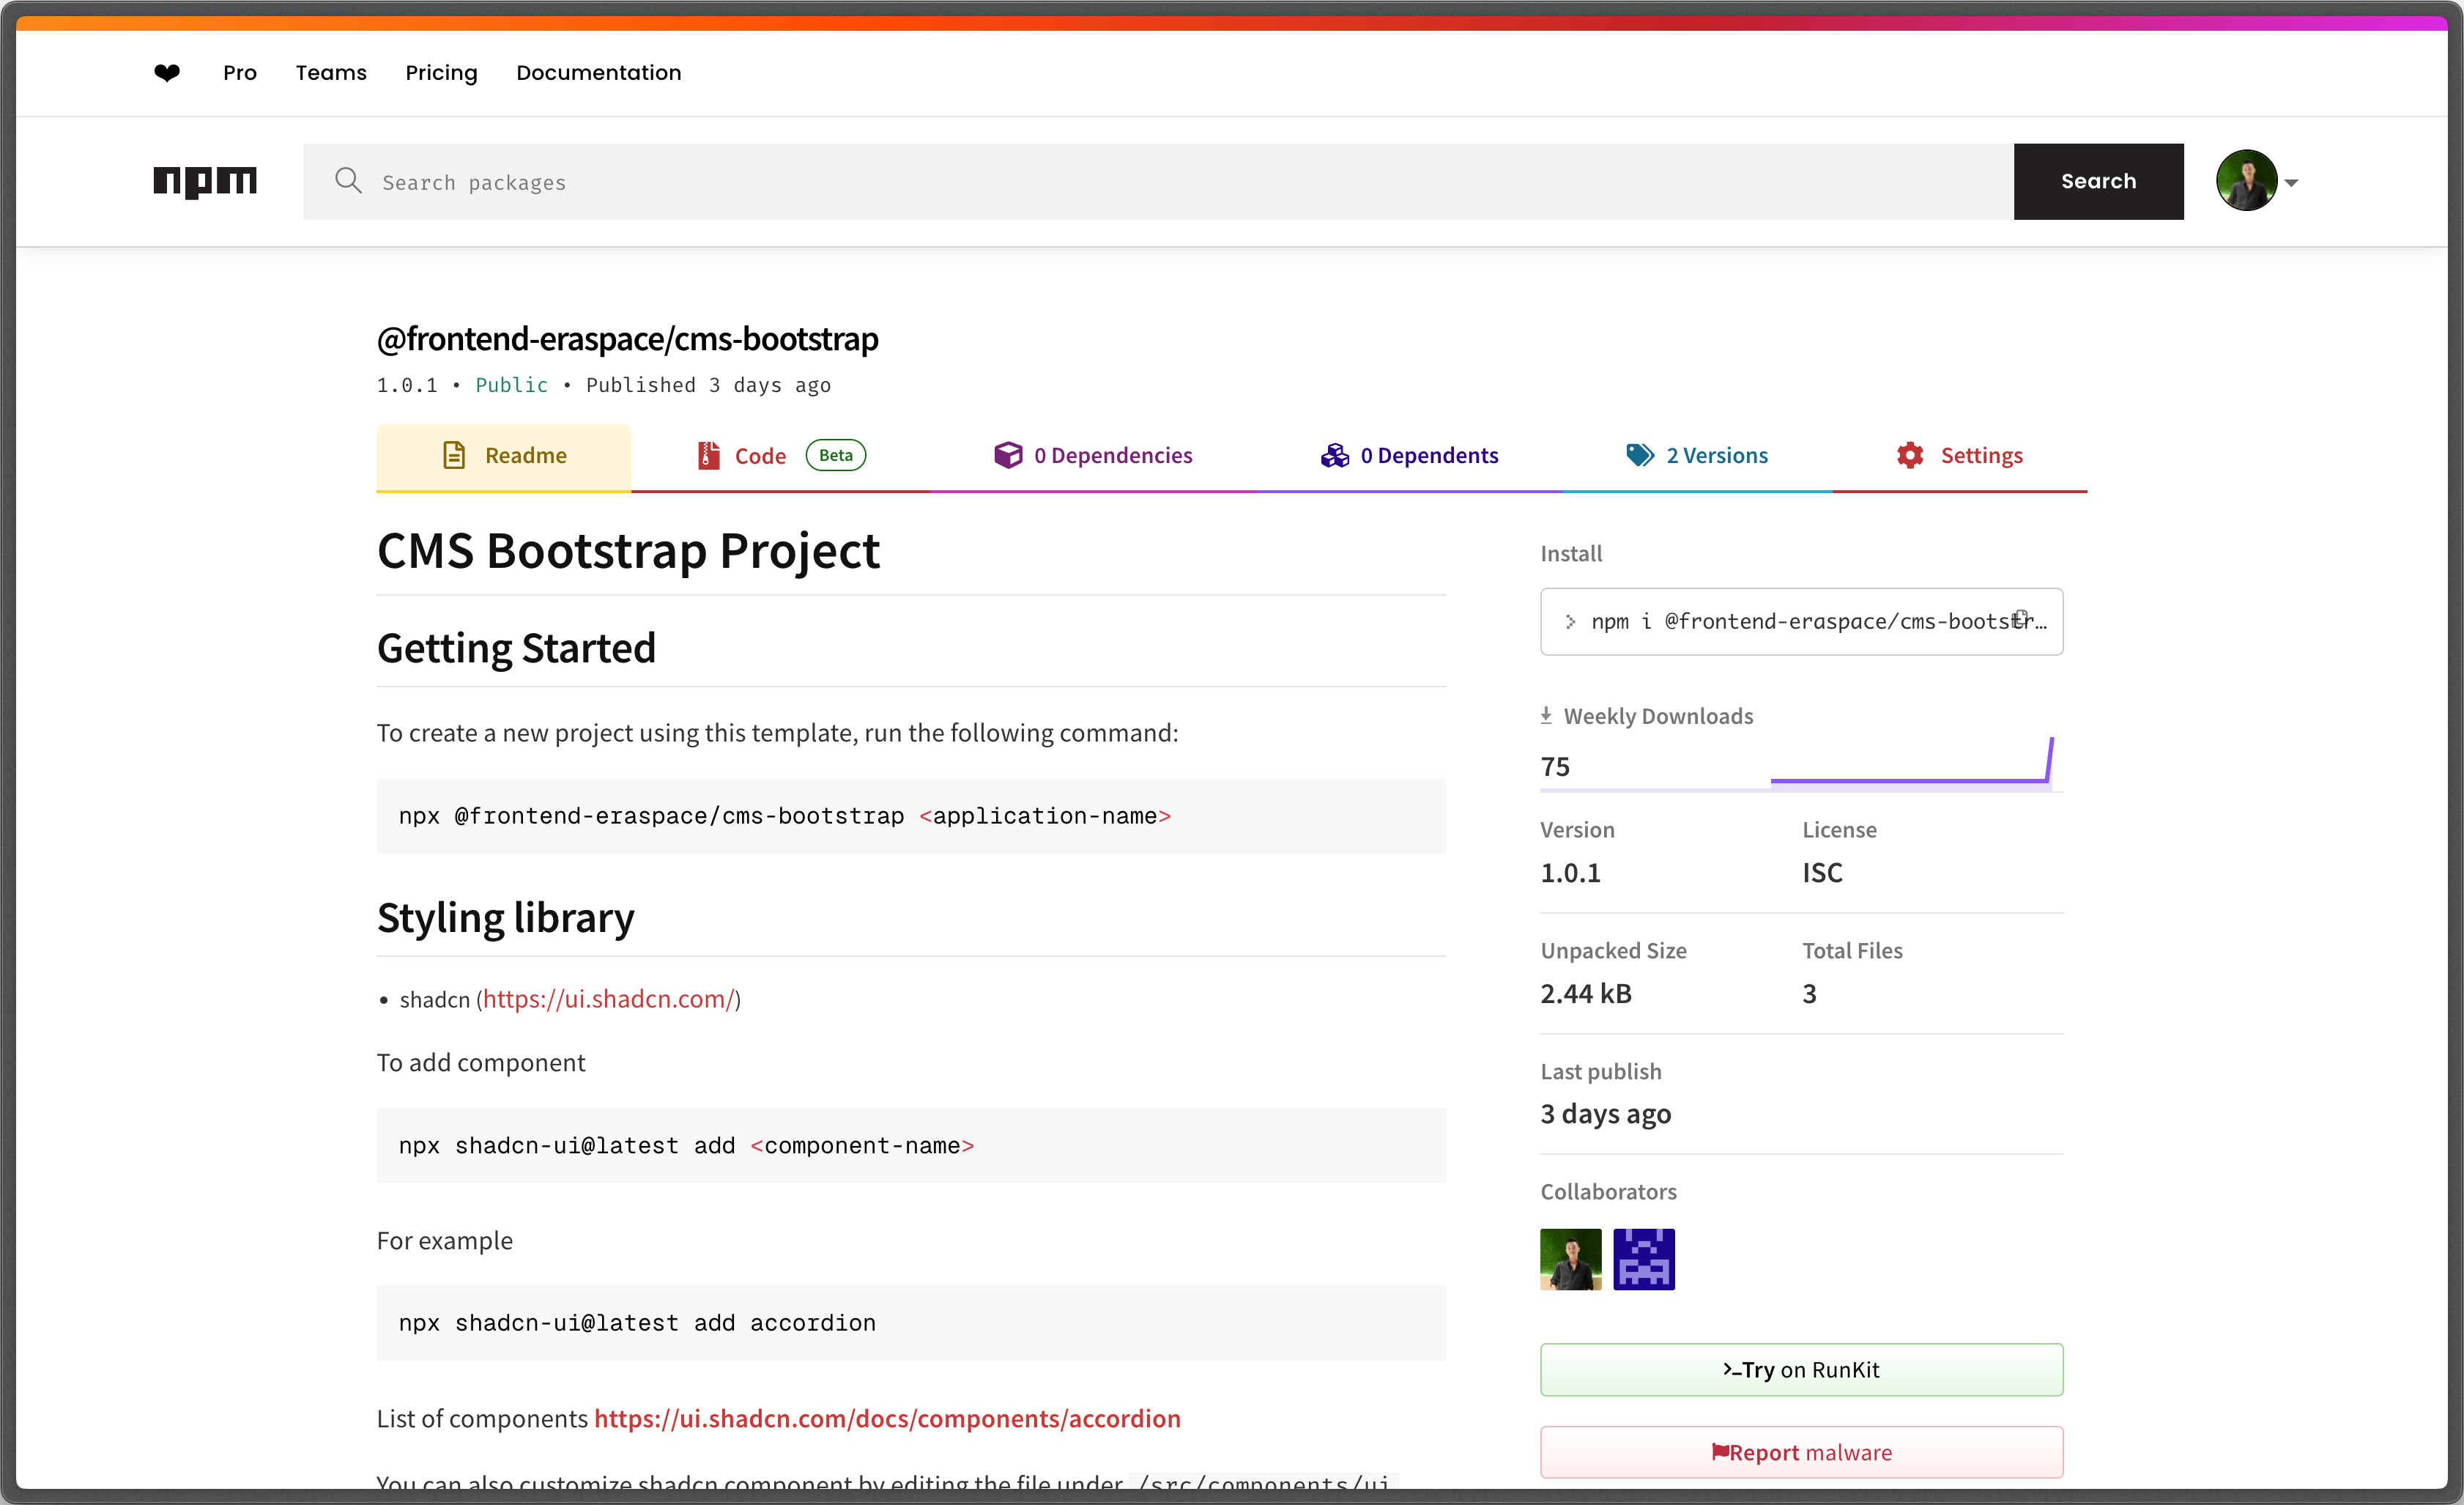Click the weekly downloads trend graph
Viewport: 2464px width, 1505px height.
[1910, 766]
